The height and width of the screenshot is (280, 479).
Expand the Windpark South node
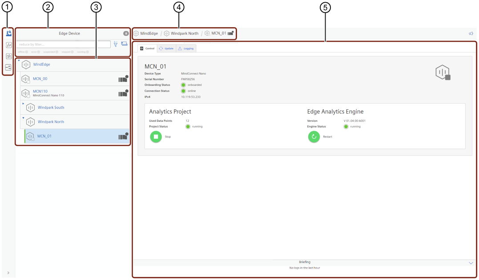(x=23, y=104)
